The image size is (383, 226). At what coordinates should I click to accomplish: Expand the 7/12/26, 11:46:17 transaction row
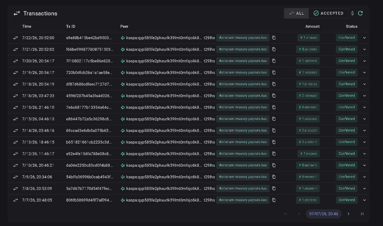coord(364,154)
